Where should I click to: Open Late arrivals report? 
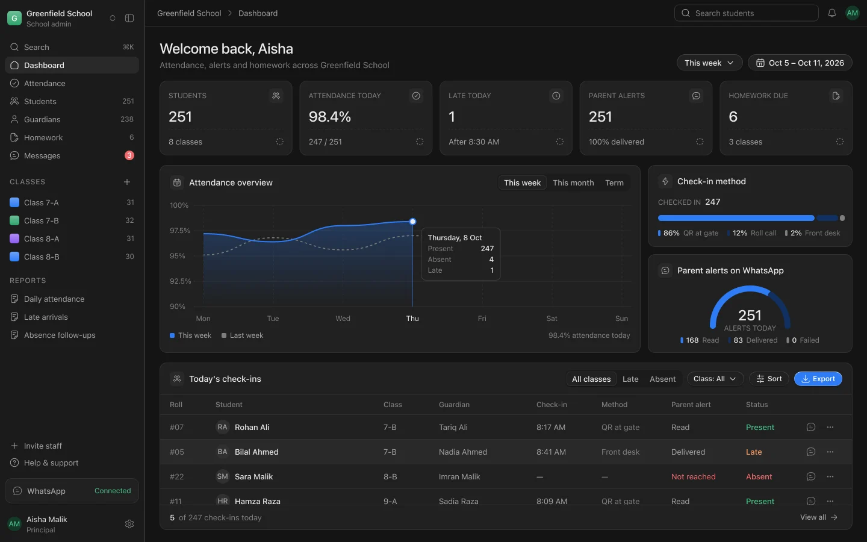point(72,317)
